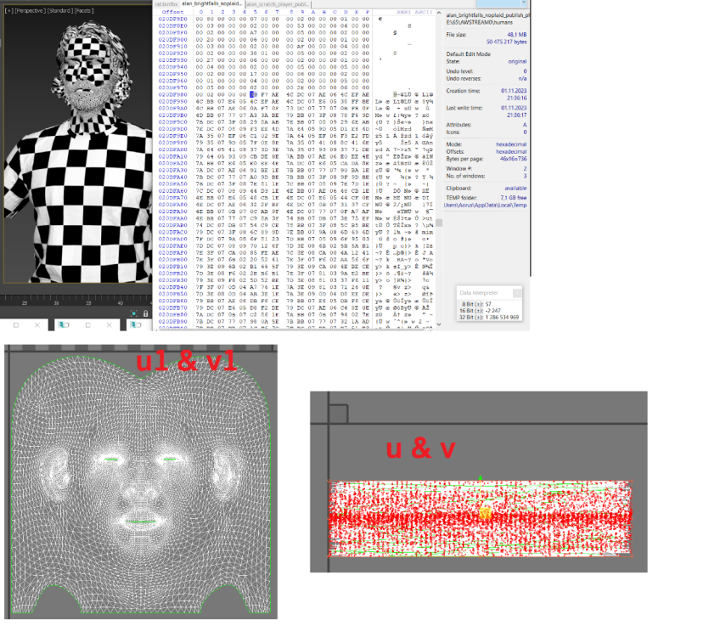The height and width of the screenshot is (637, 709).
Task: Click the orange selected vertex in UV editor
Action: click(x=486, y=513)
